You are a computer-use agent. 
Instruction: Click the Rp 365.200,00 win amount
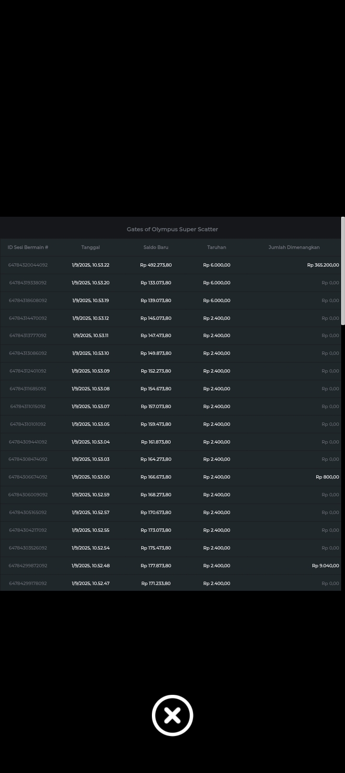323,265
